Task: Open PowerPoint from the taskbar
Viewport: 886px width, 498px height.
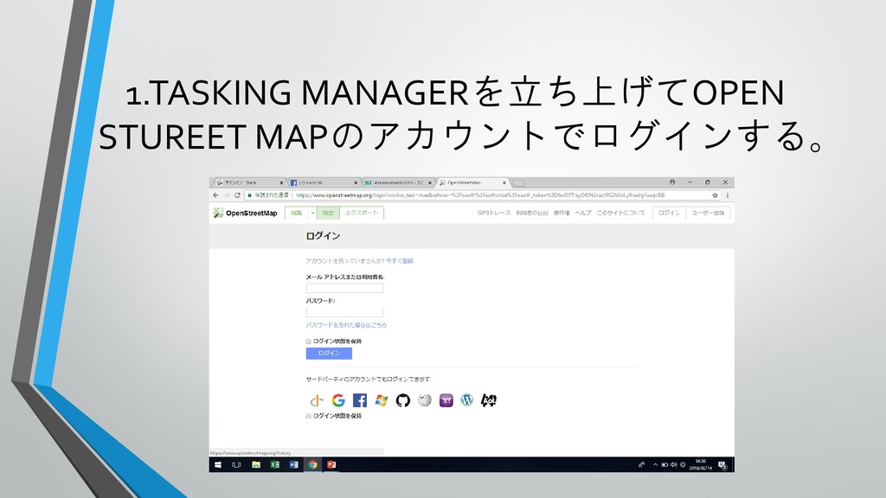Action: [331, 464]
